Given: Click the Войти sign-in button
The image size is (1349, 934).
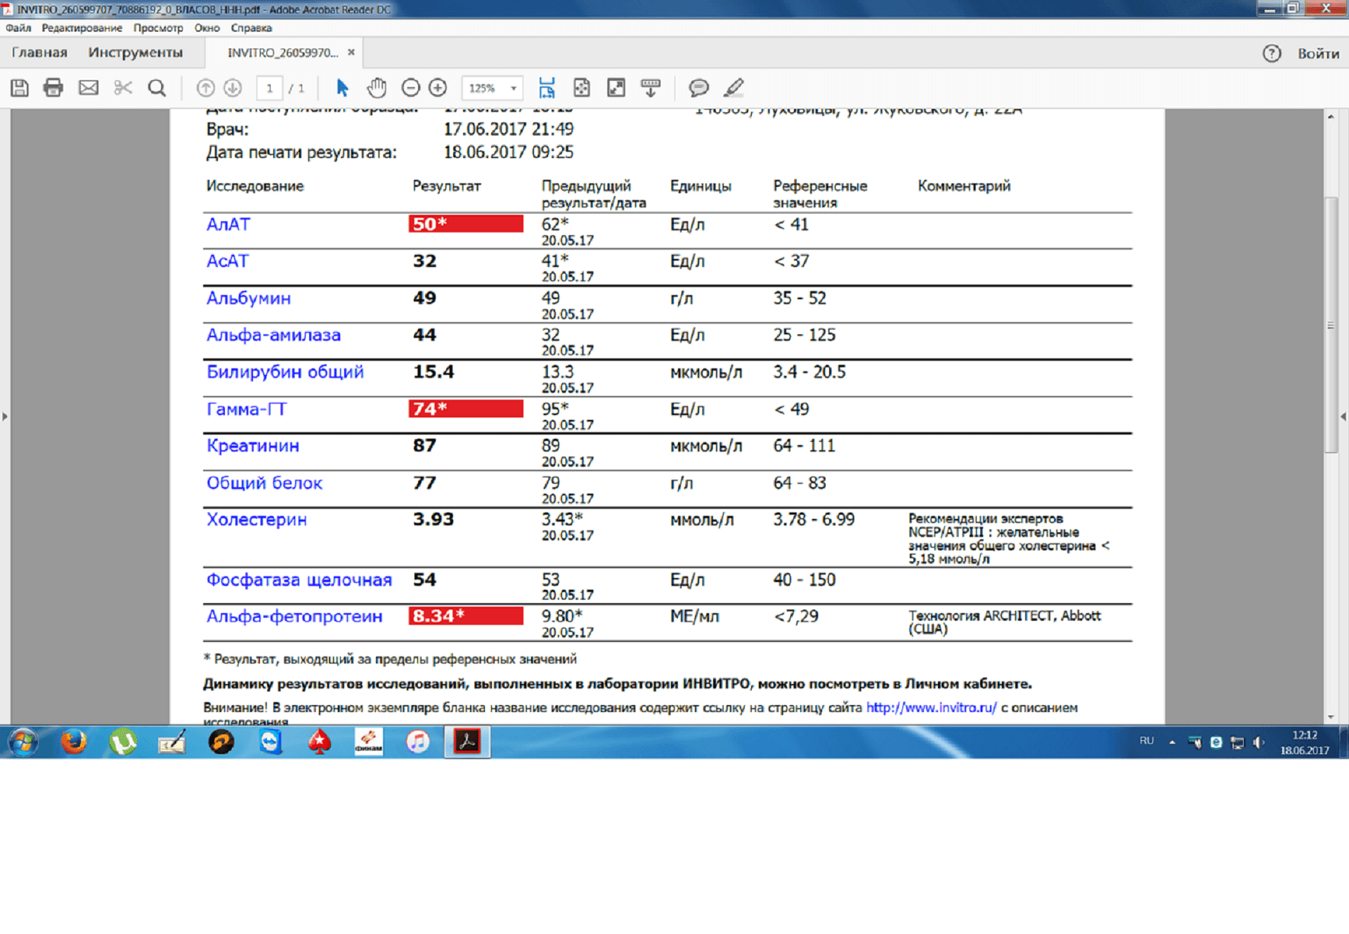Looking at the screenshot, I should click(1317, 53).
